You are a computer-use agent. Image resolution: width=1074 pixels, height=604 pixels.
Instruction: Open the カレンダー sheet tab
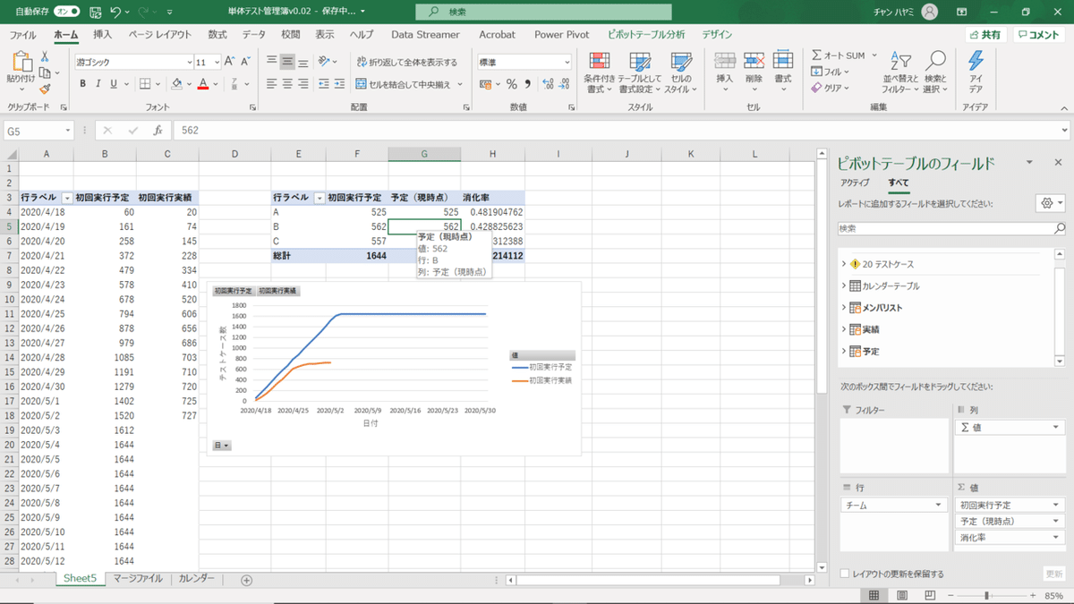click(197, 579)
